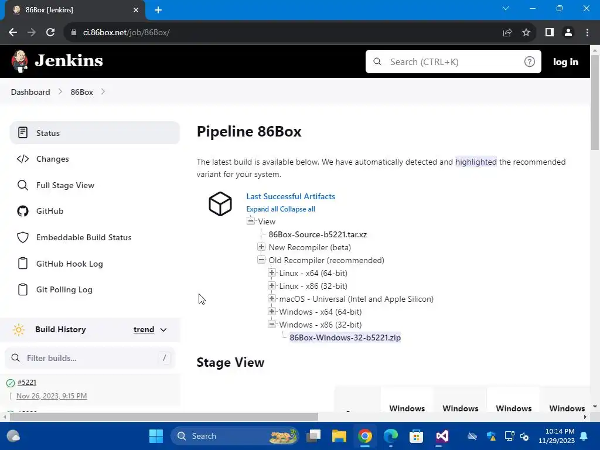Focus the Jenkins search box
This screenshot has width=600, height=450.
pyautogui.click(x=453, y=62)
